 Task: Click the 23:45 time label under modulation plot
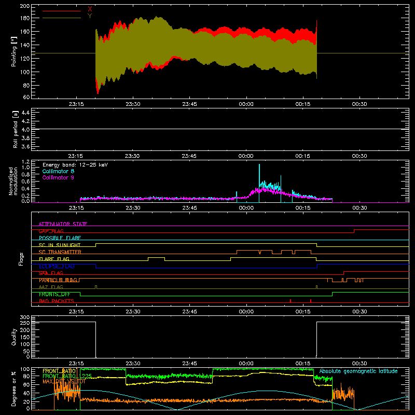(x=189, y=208)
